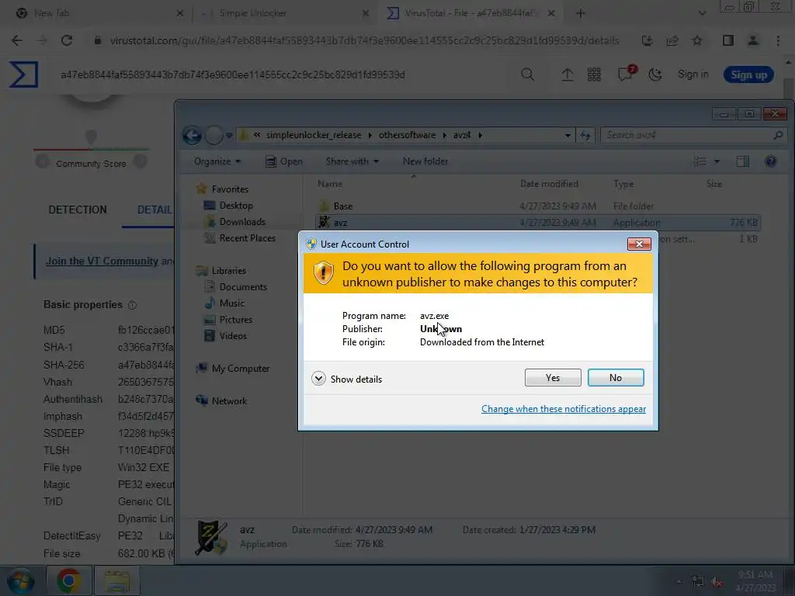This screenshot has width=795, height=596.
Task: Open a new Chrome tab
Action: click(581, 14)
